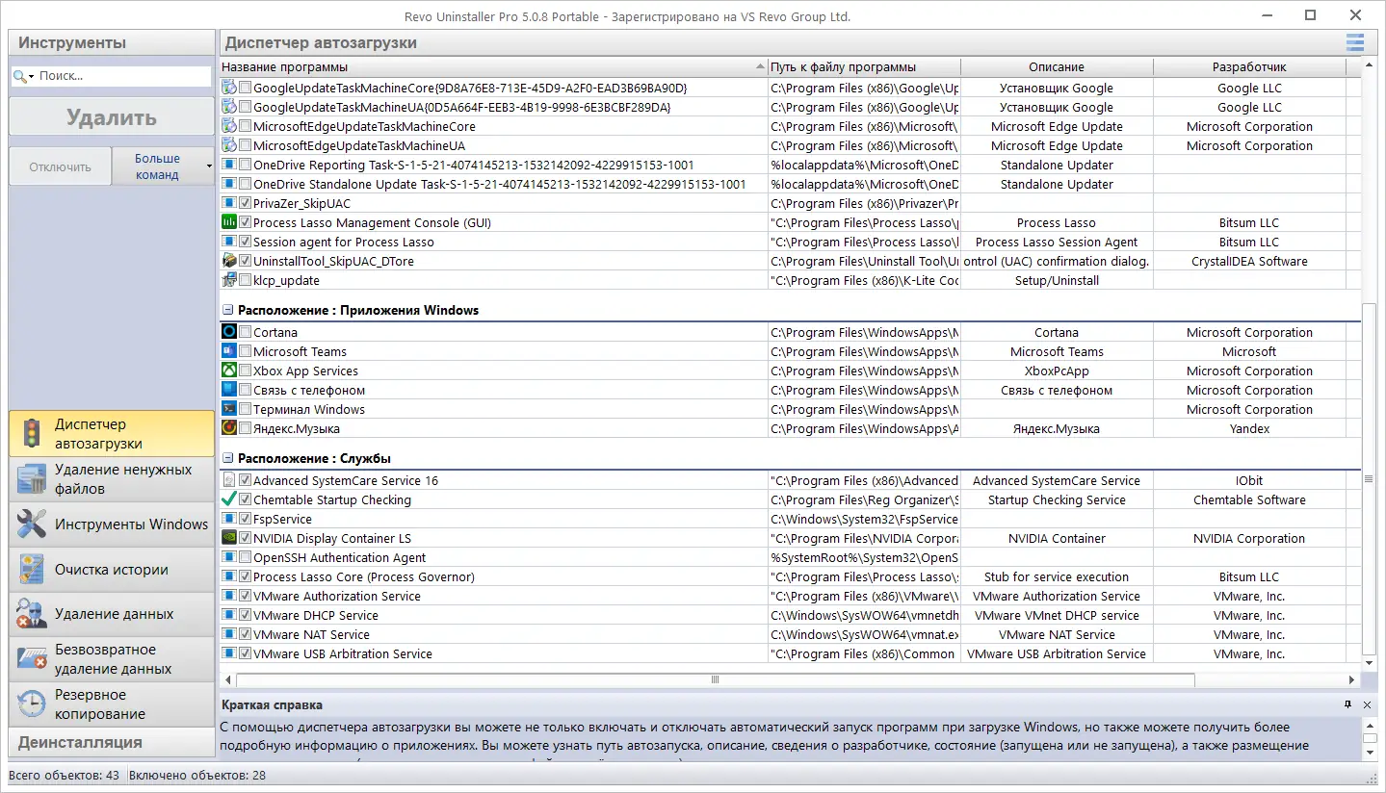Click the IObit developer cell
Viewport: 1386px width, 793px height.
point(1249,480)
